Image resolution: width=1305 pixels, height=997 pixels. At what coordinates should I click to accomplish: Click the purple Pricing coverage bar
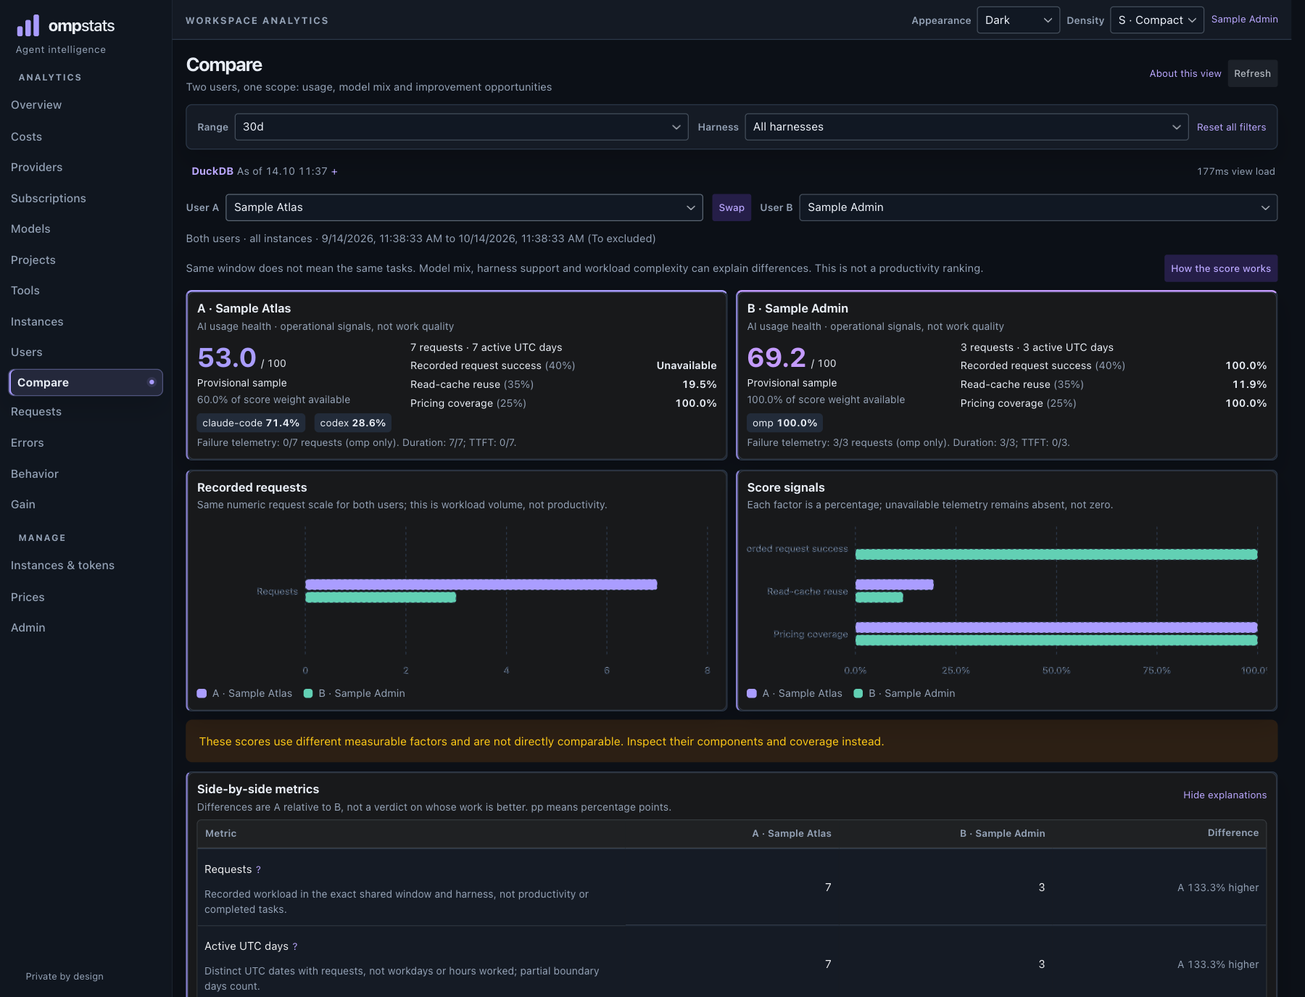tap(1056, 628)
